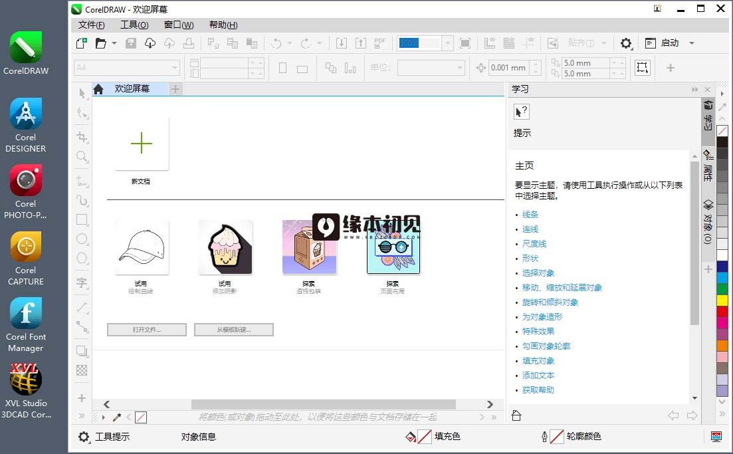The image size is (733, 454).
Task: Switch to the 欢迎屏幕 tab
Action: (x=132, y=89)
